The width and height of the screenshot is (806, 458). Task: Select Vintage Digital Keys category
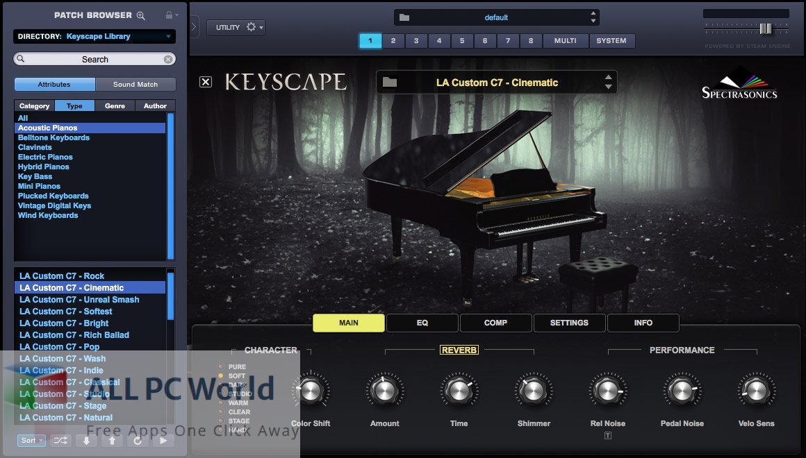point(54,206)
